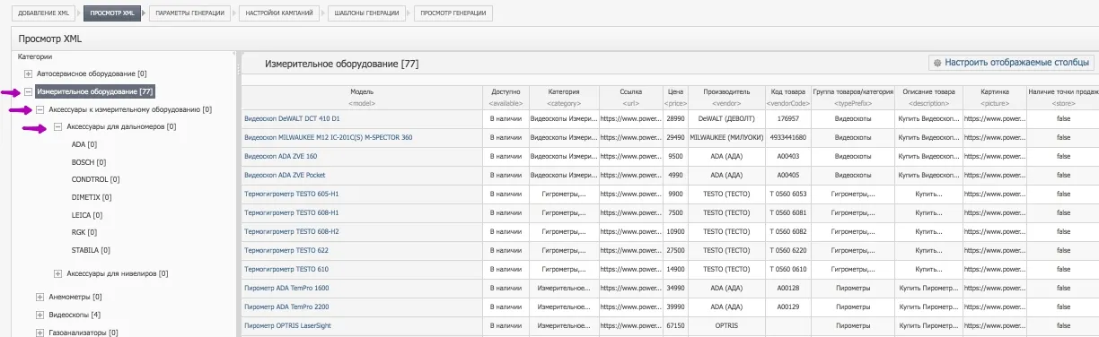Click the Производитель column header
The image size is (1099, 337).
(726, 97)
